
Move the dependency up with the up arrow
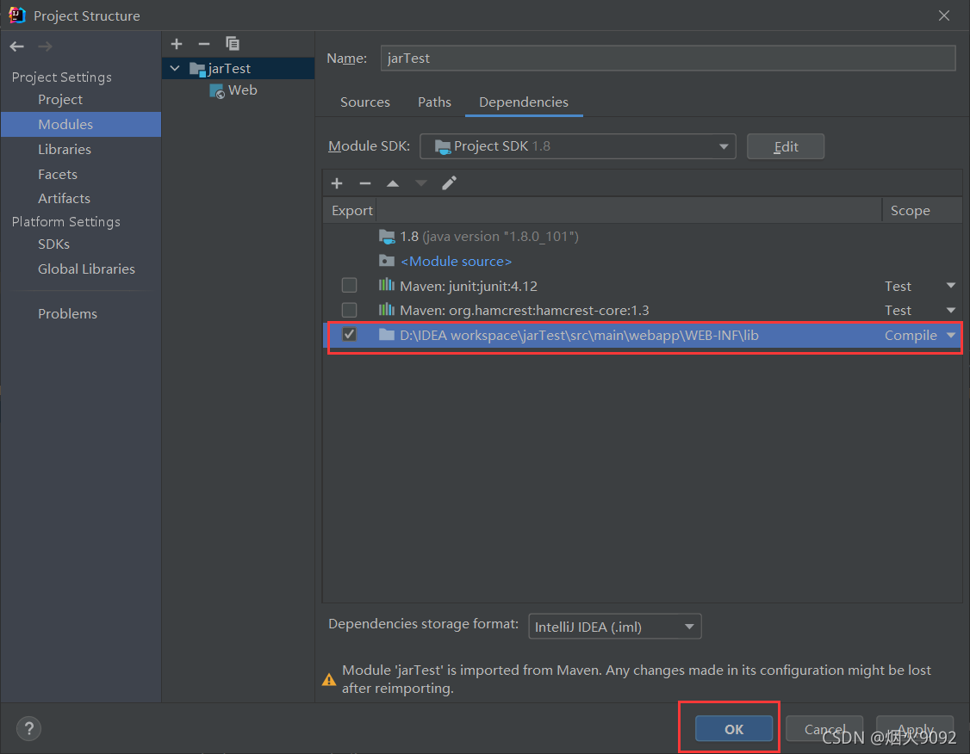pos(393,183)
